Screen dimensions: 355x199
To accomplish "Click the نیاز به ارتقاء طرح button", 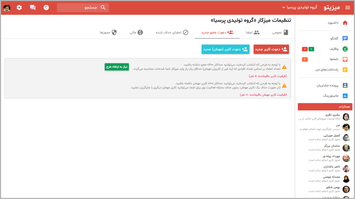I will 117,67.
